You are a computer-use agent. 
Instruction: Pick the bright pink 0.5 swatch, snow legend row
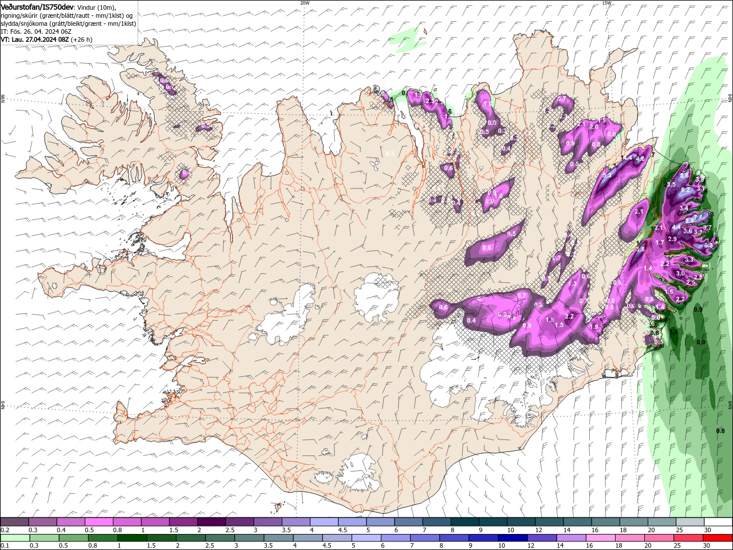pyautogui.click(x=98, y=522)
